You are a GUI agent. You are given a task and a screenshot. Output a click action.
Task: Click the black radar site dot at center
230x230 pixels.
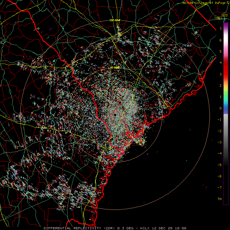(115, 114)
